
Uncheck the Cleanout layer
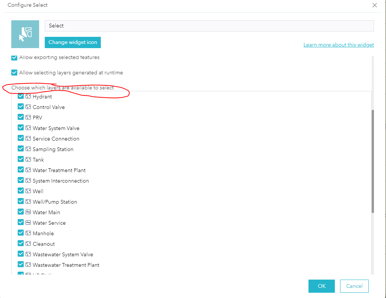point(20,244)
